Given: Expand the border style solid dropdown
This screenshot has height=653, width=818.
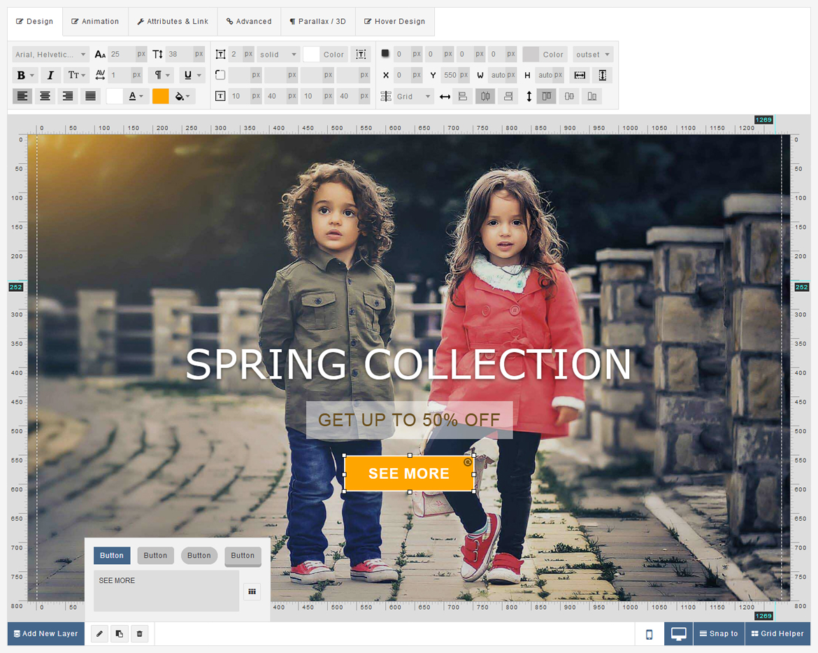Looking at the screenshot, I should pyautogui.click(x=278, y=55).
